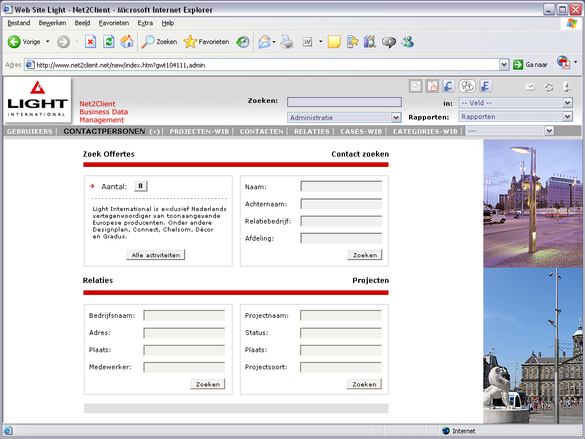
Task: Open the Administratie dropdown
Action: click(344, 118)
